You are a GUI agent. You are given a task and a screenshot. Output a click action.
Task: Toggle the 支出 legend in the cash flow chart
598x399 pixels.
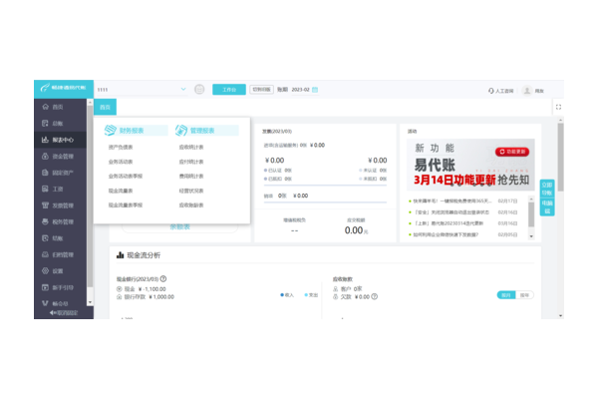(311, 295)
